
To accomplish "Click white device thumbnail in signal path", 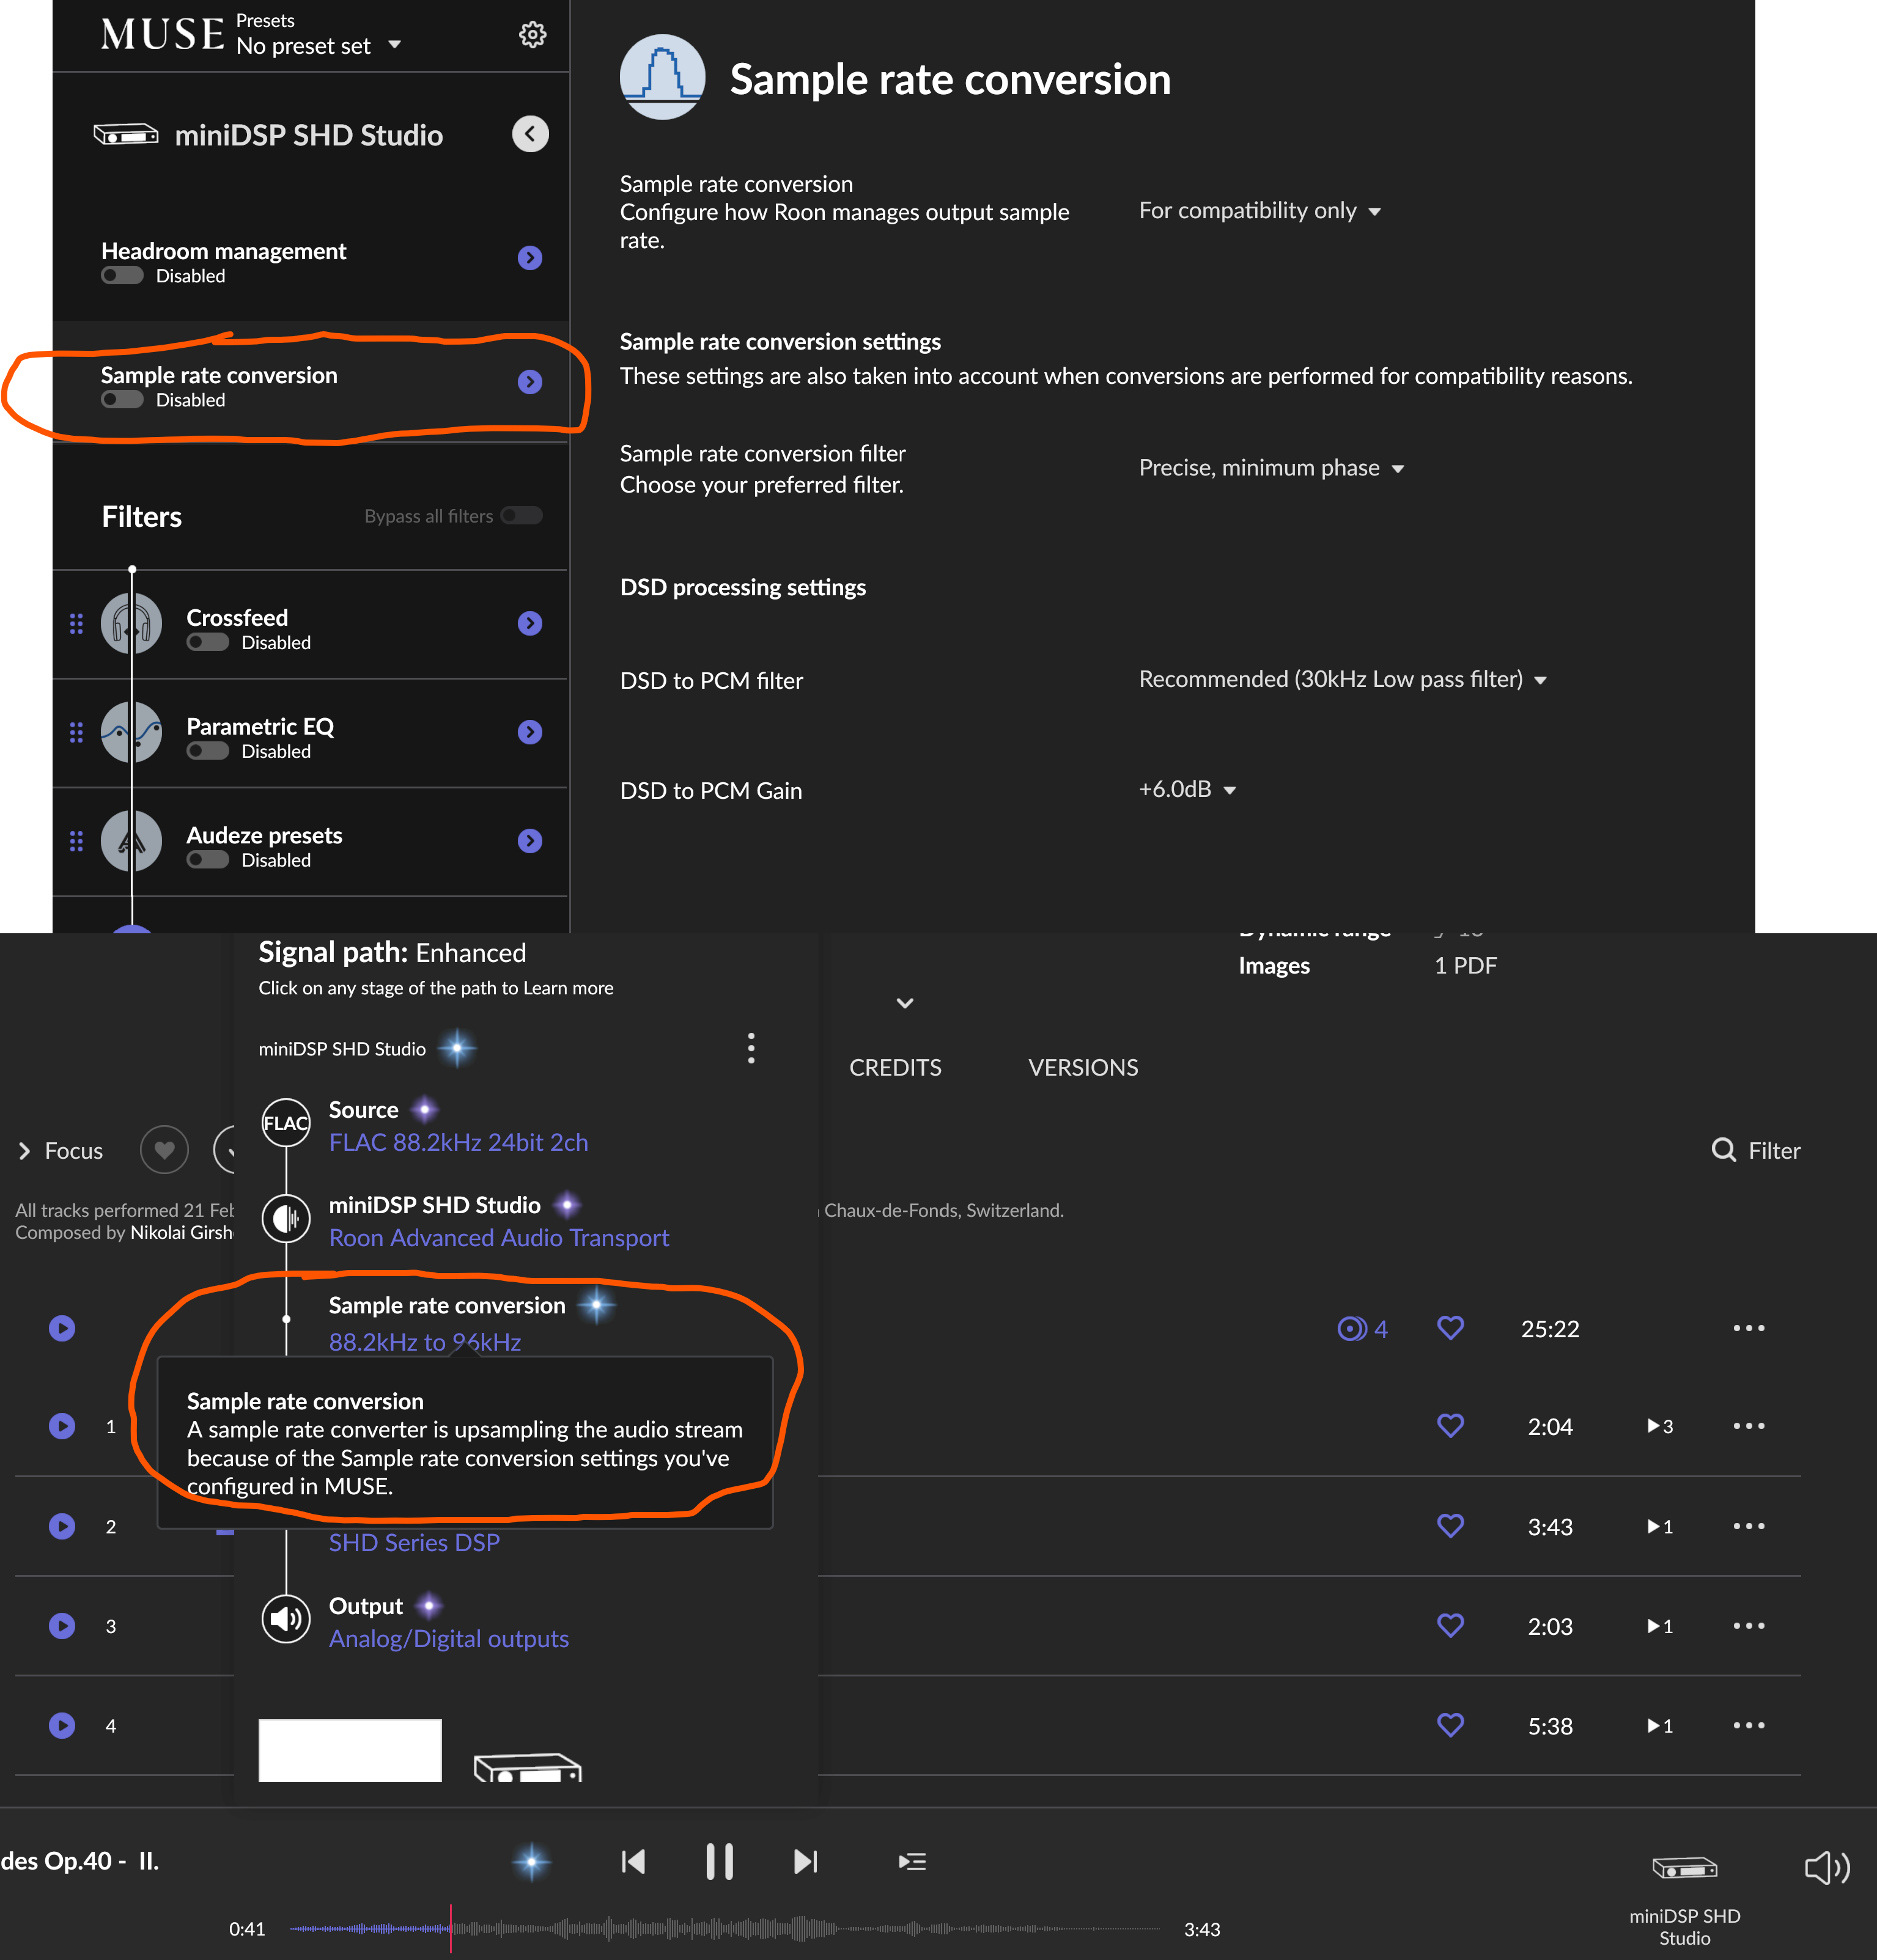I will 350,1750.
